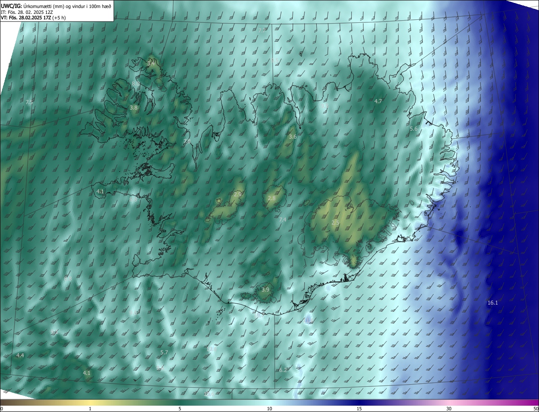Click the 7.7 value label on the map

pyautogui.click(x=262, y=30)
